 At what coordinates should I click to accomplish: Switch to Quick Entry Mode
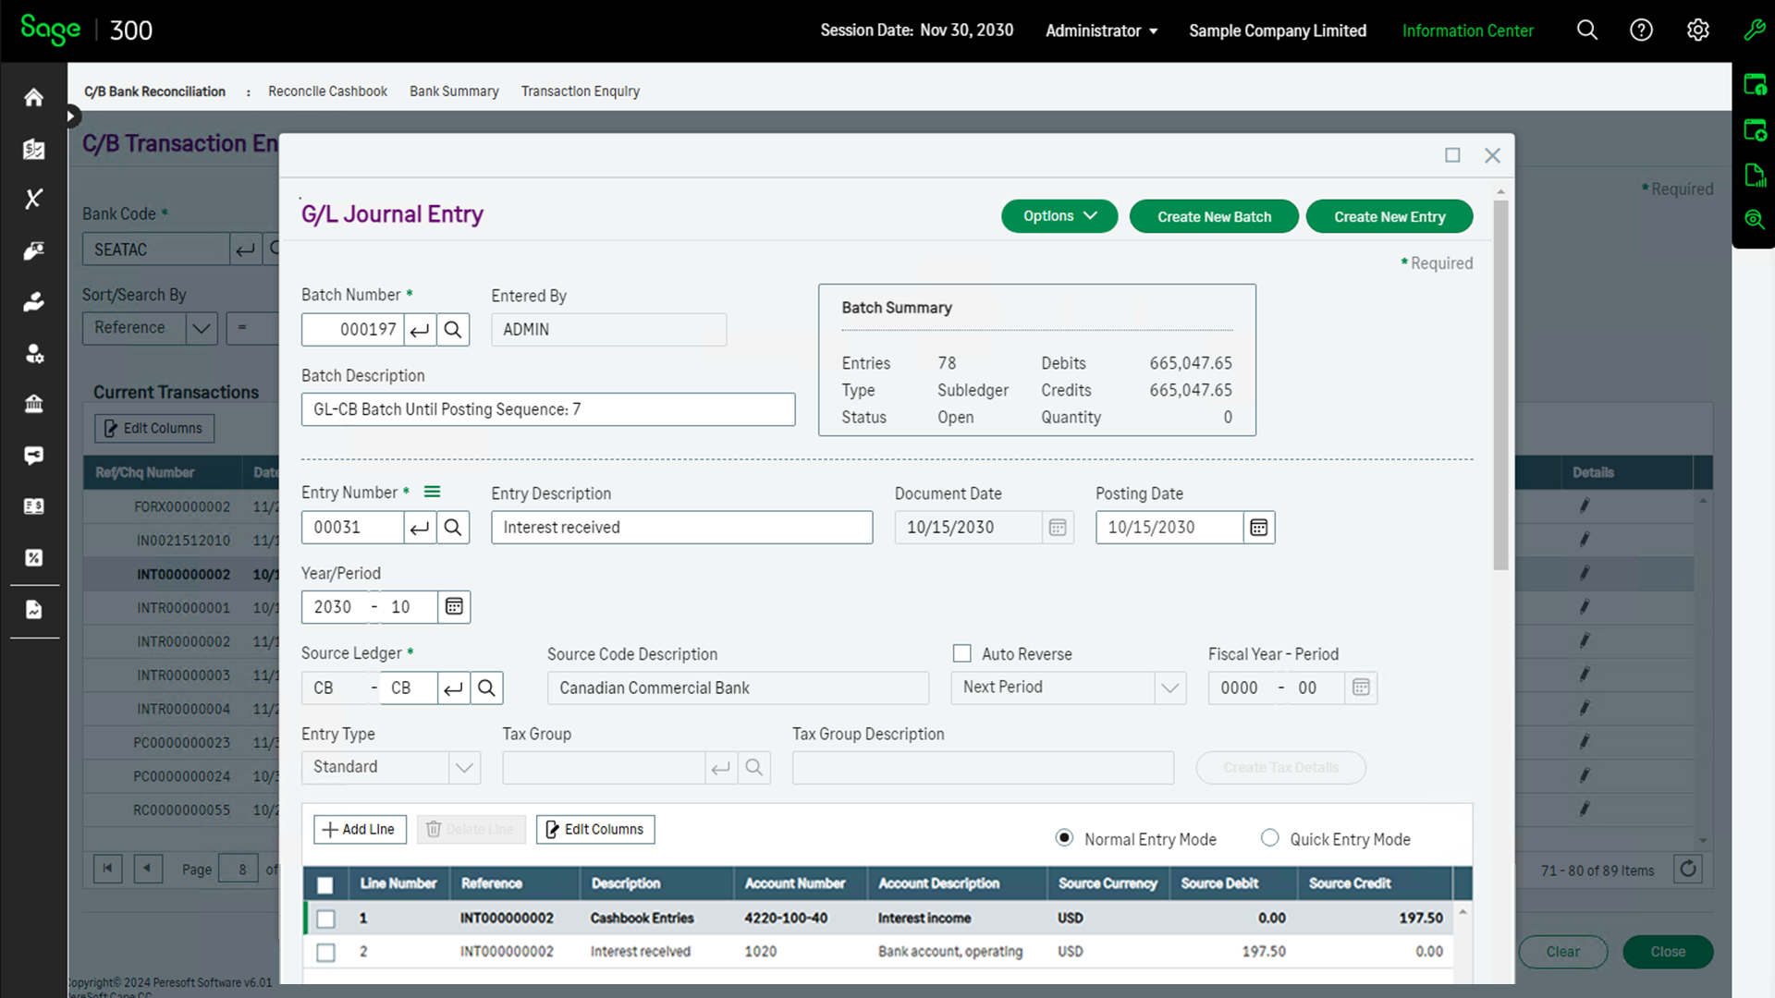coord(1271,838)
